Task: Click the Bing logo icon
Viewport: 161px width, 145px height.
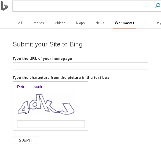Action: (x=5, y=6)
